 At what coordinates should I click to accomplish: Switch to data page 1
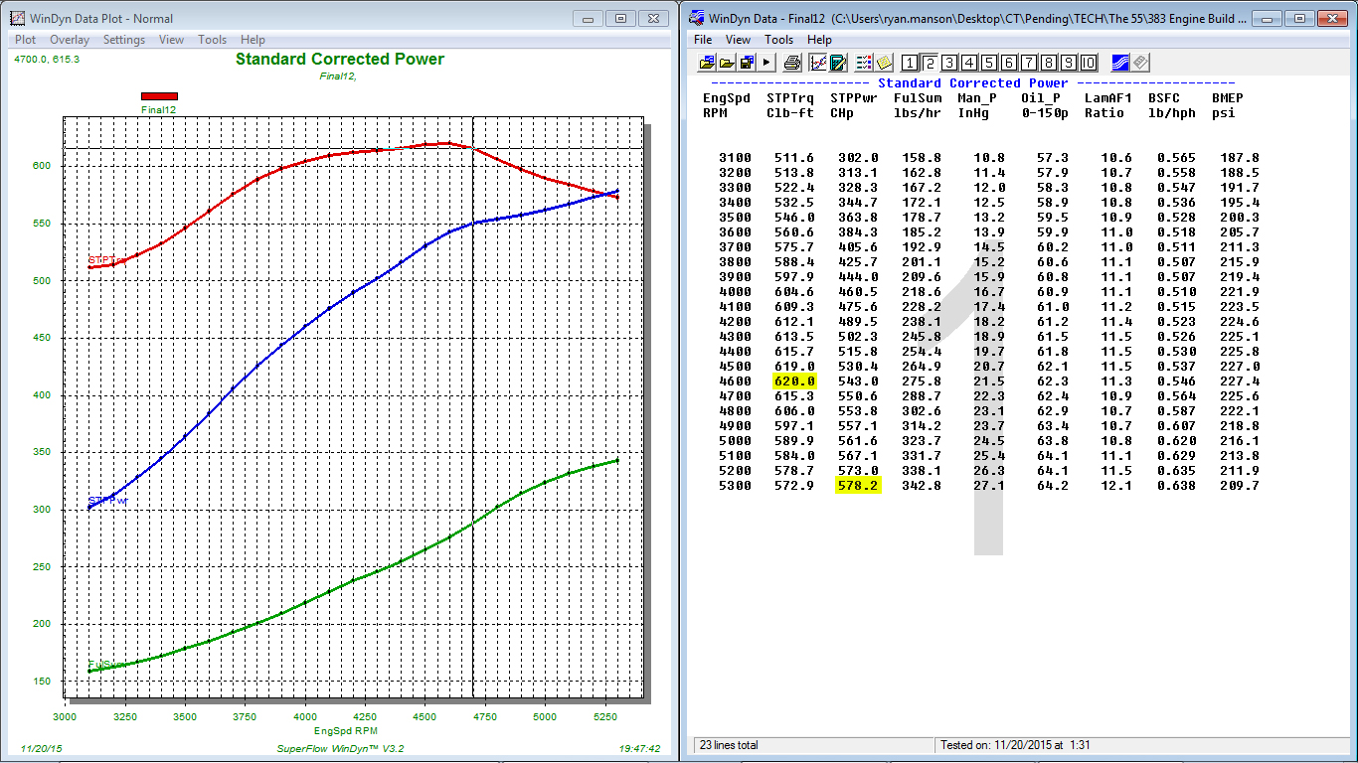[x=910, y=63]
